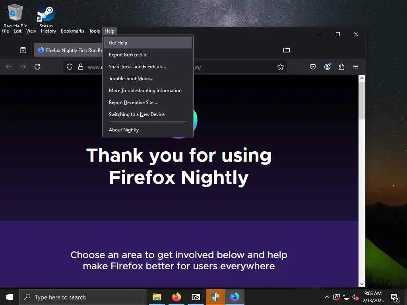Select the Firefox Nightly First Run tab
The height and width of the screenshot is (305, 407).
tap(68, 50)
